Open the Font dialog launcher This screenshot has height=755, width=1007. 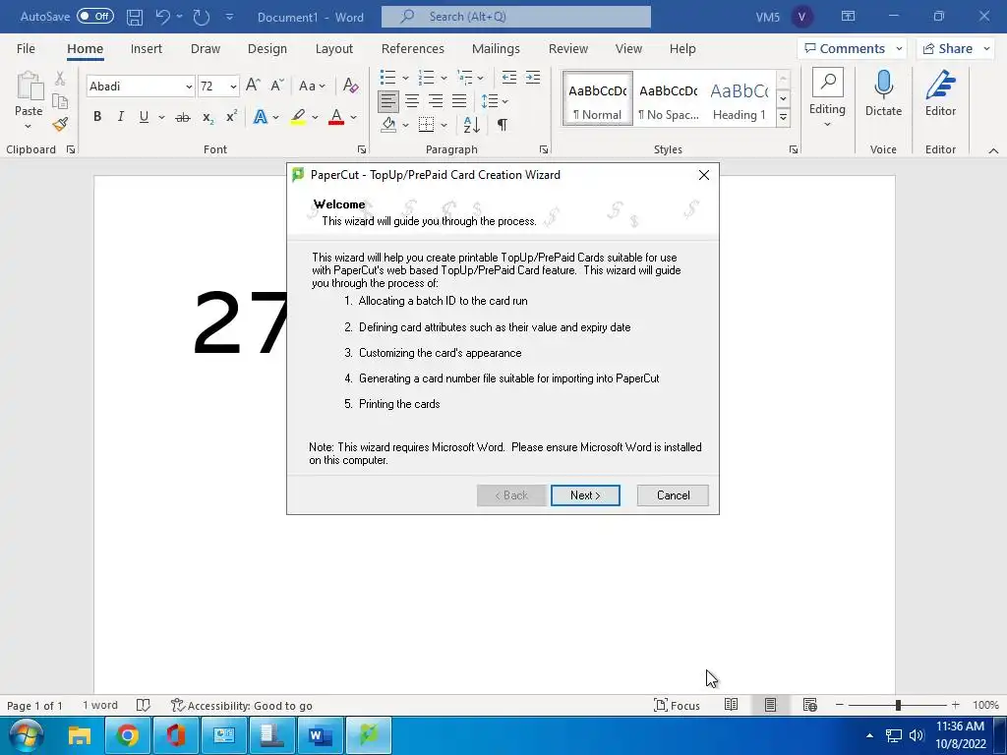coord(362,149)
